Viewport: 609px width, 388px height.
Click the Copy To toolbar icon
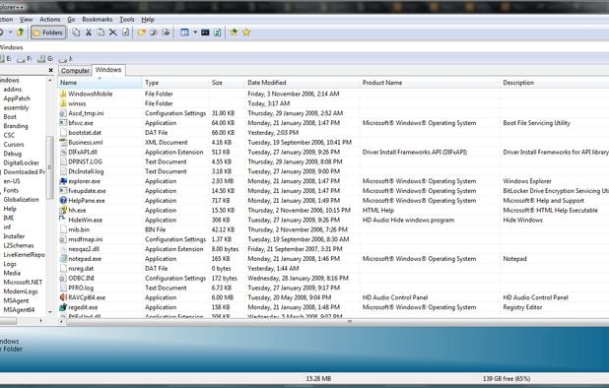(154, 32)
